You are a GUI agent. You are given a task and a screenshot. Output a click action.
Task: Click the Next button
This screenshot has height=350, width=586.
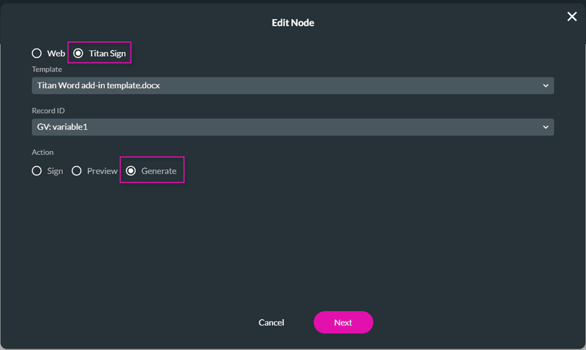coord(343,323)
